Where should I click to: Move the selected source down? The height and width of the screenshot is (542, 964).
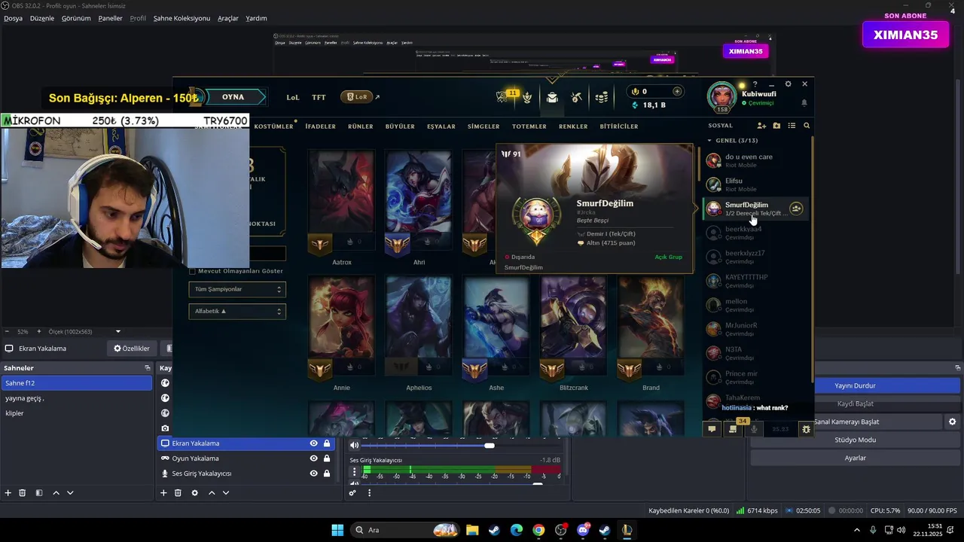click(225, 493)
